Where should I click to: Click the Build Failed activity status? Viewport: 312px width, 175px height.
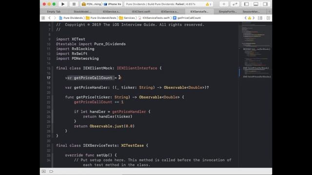click(x=160, y=4)
